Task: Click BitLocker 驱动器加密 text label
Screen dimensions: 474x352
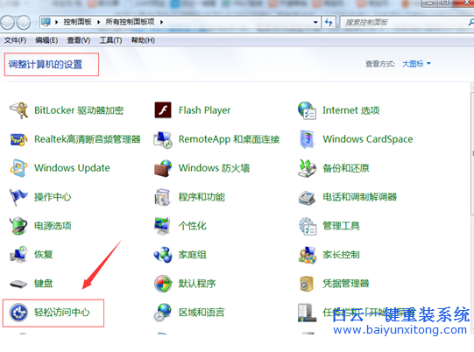Action: 79,110
